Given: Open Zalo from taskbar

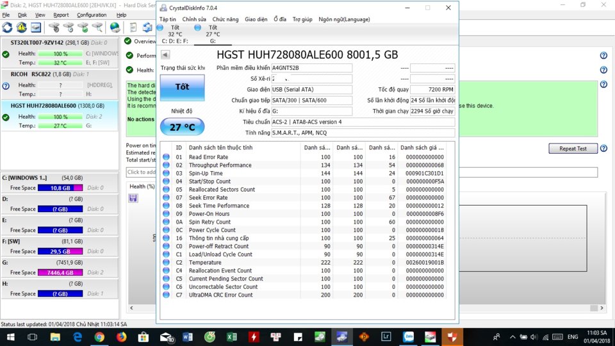Looking at the screenshot, I should pos(408,337).
